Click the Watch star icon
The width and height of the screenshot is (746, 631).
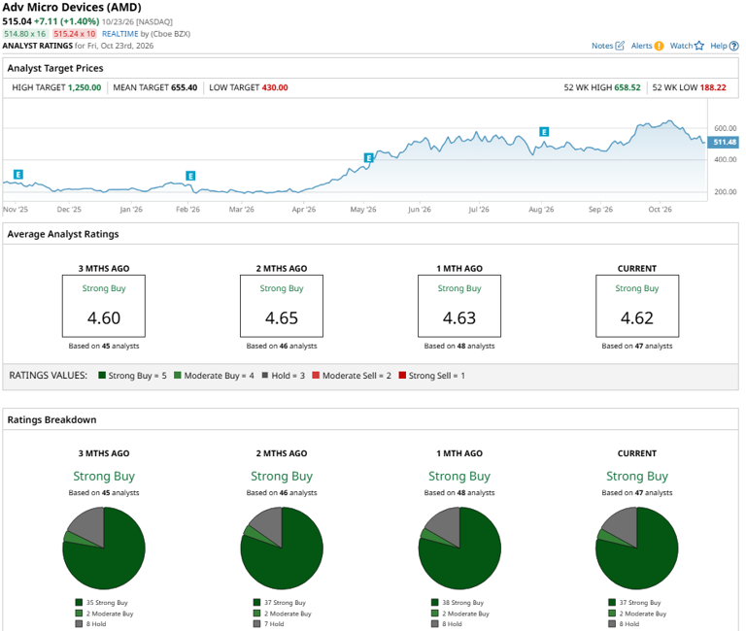coord(699,46)
